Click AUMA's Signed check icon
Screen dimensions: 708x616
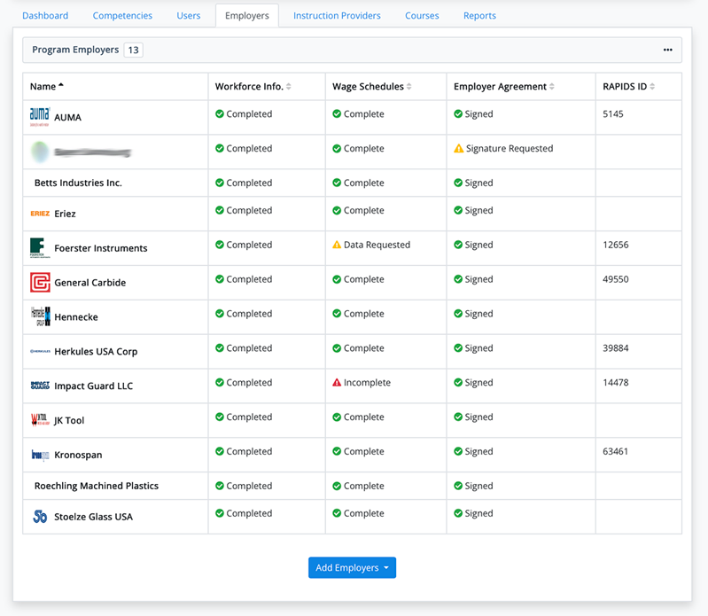[x=458, y=113]
